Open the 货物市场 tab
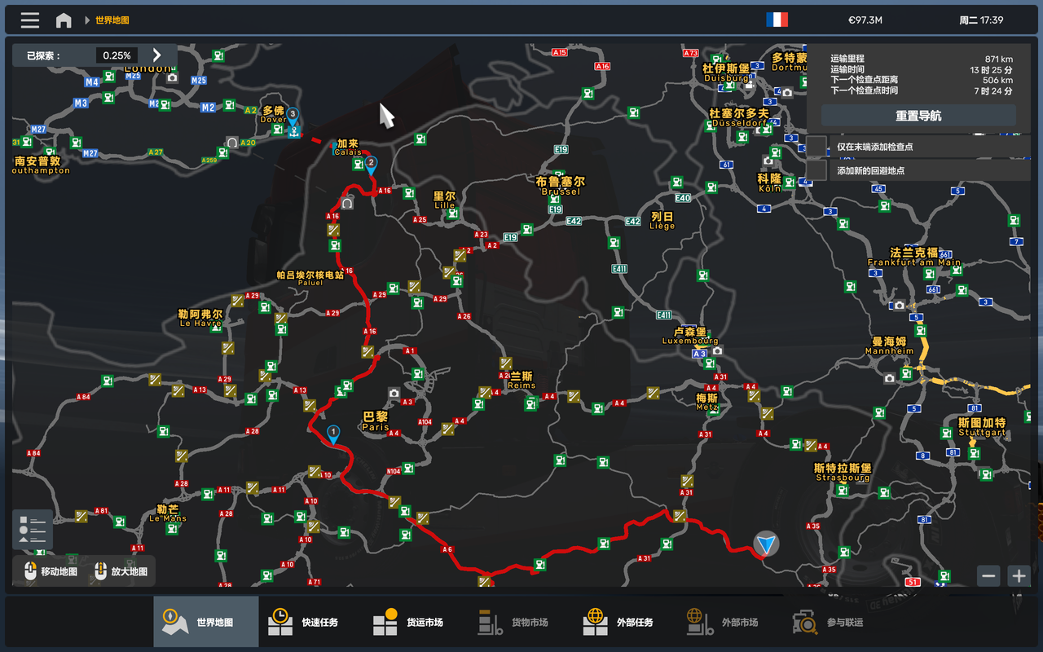The height and width of the screenshot is (652, 1043). [521, 622]
